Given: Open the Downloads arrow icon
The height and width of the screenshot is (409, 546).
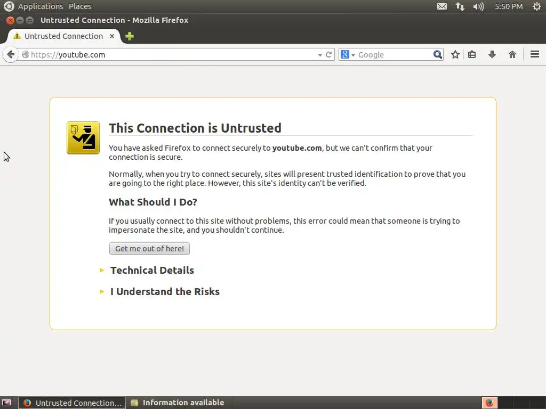Looking at the screenshot, I should point(492,55).
